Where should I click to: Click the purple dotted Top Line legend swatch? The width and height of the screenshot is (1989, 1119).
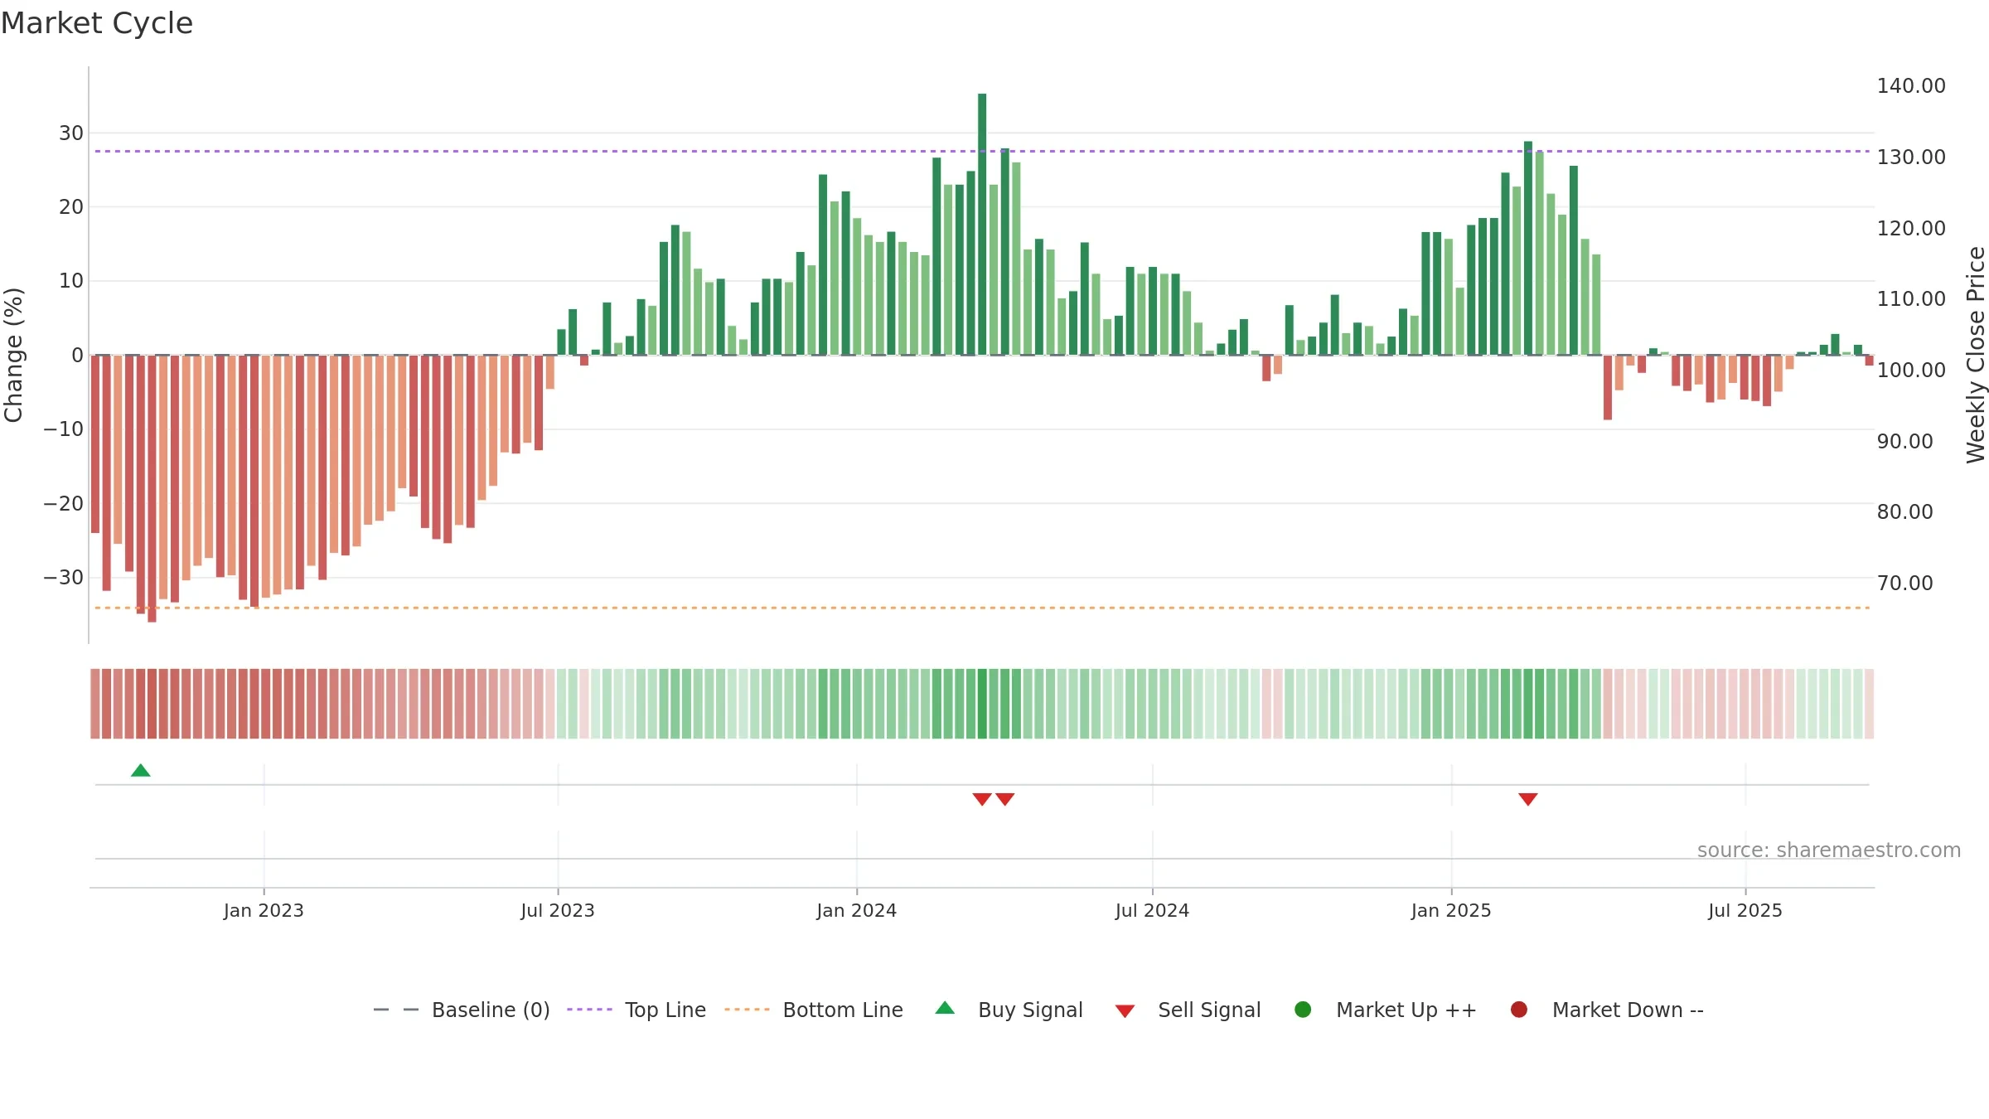(x=589, y=1010)
